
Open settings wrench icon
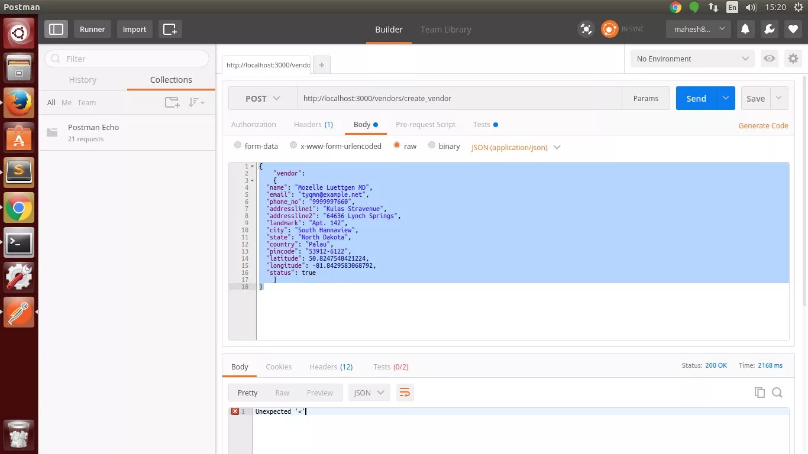pyautogui.click(x=769, y=29)
